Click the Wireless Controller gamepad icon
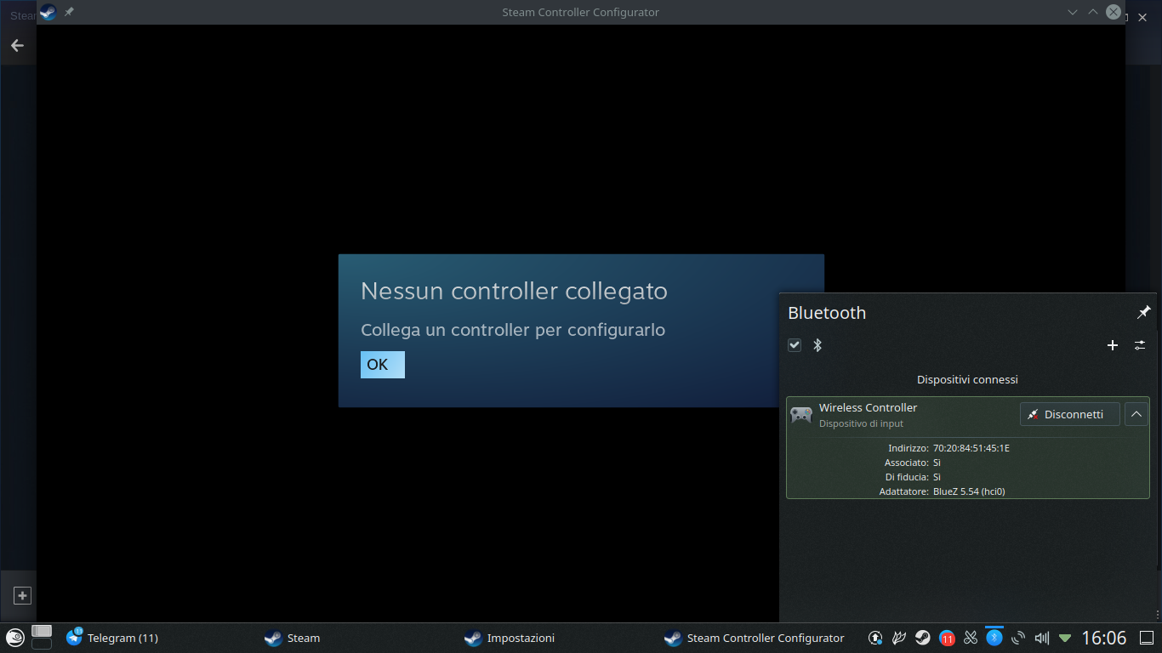 [801, 415]
